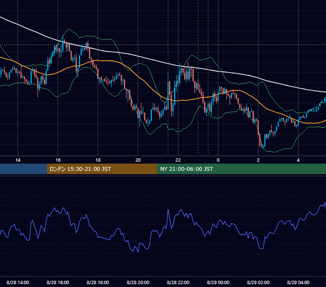
Task: Click the 8/28 14:00 date label
Action: tap(18, 282)
